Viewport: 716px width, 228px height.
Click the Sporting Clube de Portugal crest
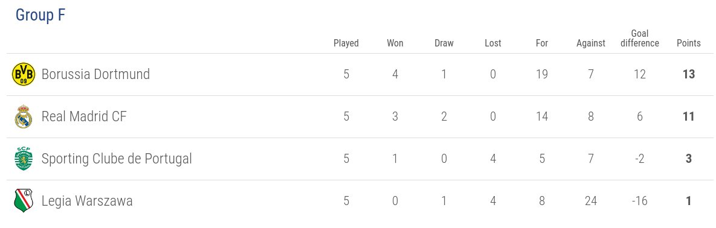tap(24, 159)
